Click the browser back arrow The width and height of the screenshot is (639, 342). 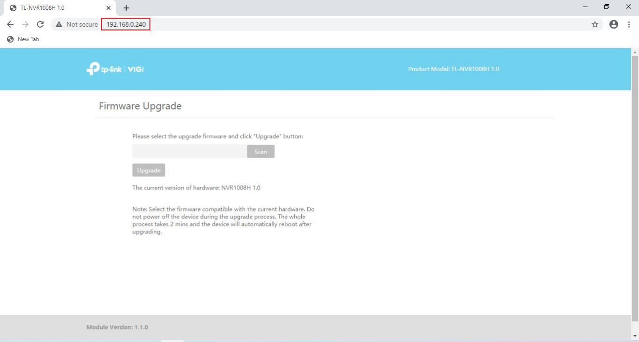(11, 24)
